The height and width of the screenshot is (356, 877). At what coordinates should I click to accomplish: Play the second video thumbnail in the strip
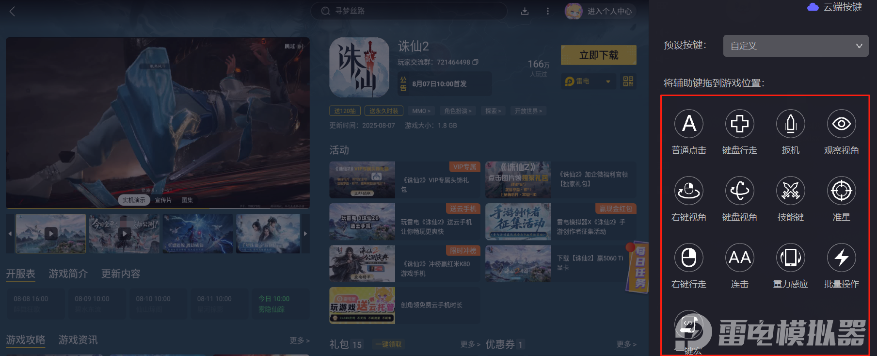tap(124, 234)
